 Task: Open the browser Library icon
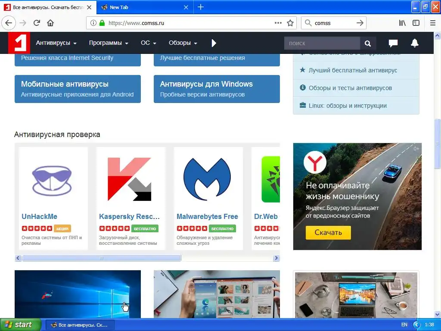pos(402,23)
